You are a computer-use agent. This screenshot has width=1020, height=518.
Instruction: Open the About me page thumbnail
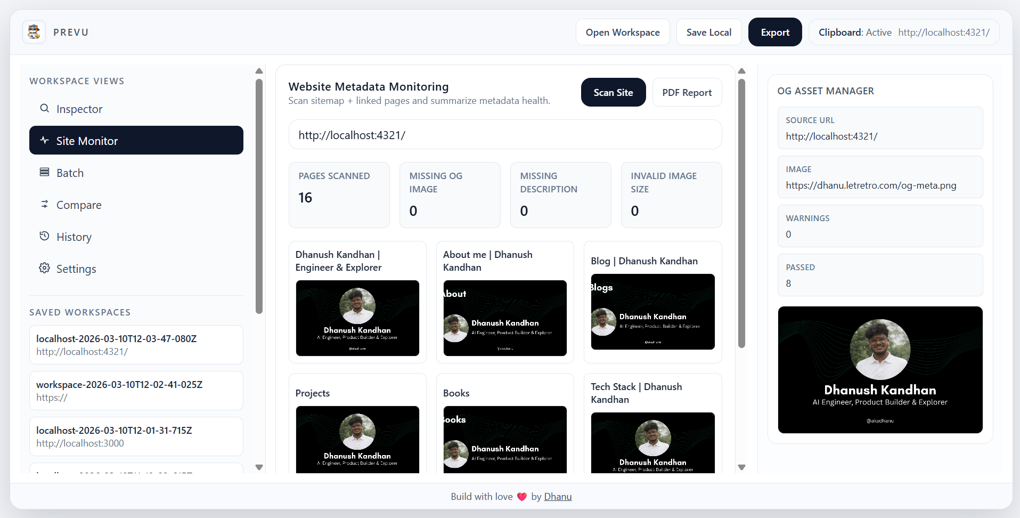tap(505, 318)
